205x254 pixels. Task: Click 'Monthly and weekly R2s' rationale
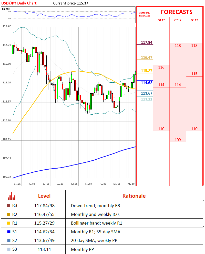pos(95,214)
